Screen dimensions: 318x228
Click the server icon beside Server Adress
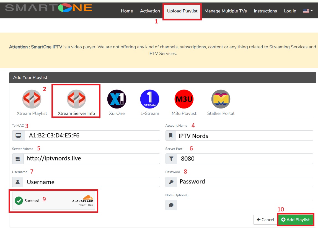pyautogui.click(x=18, y=159)
